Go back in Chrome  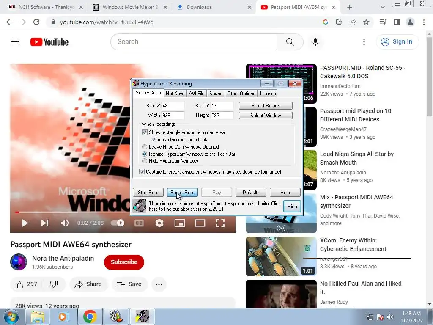pos(9,22)
